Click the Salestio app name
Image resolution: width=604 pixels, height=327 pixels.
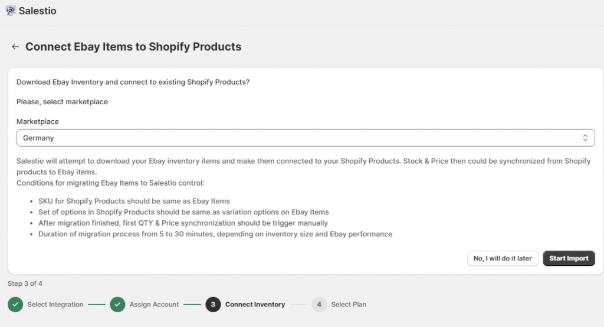[x=38, y=11]
